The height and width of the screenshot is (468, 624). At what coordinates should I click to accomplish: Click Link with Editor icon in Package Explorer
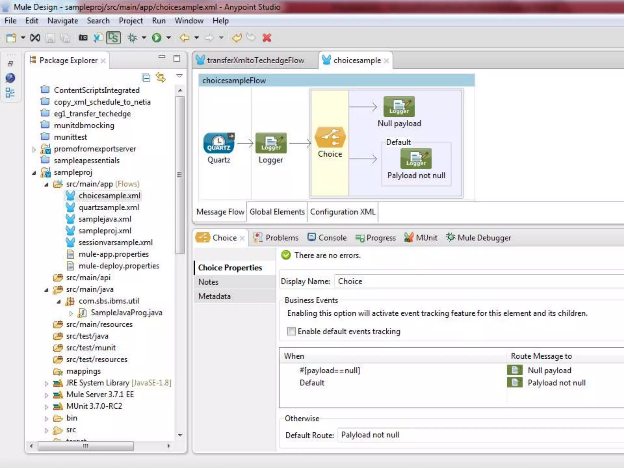pyautogui.click(x=161, y=78)
